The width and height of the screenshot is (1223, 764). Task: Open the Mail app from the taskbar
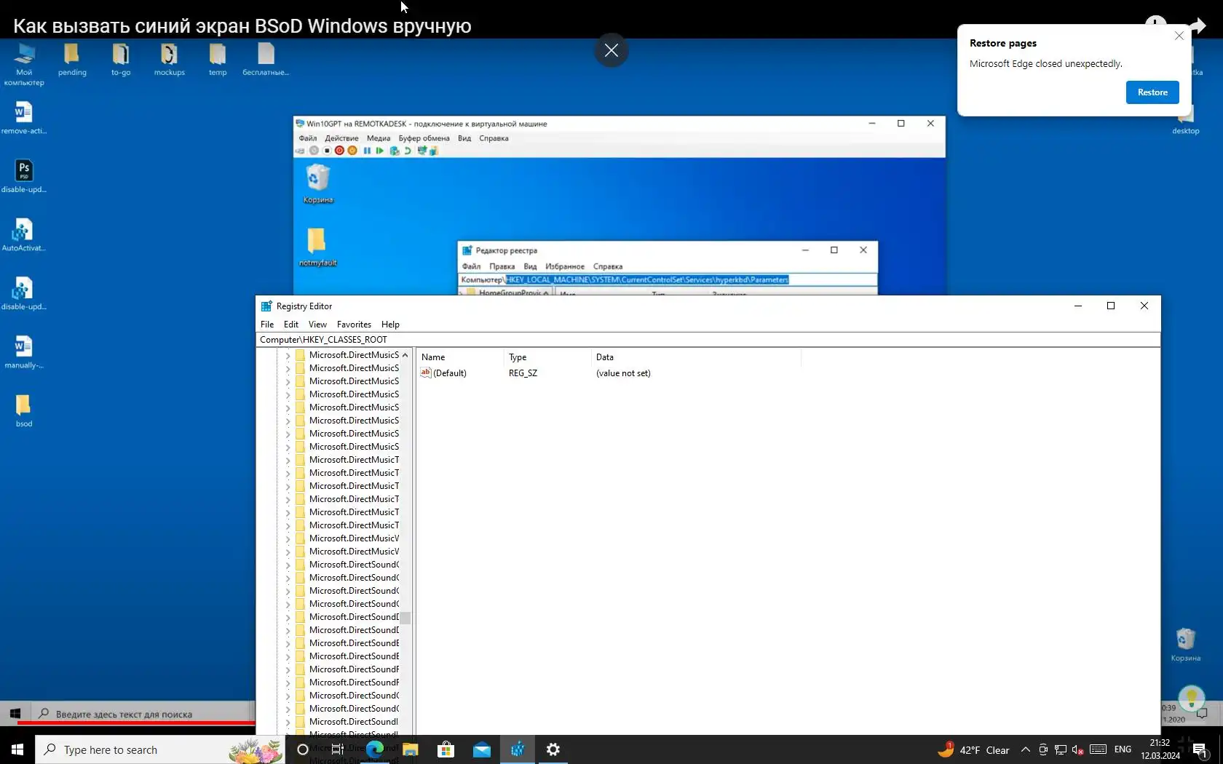click(x=482, y=749)
